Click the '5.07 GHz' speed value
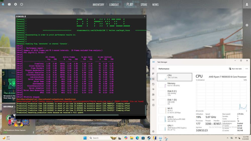Image resolution: width=251 pixels, height=141 pixels. [211, 117]
